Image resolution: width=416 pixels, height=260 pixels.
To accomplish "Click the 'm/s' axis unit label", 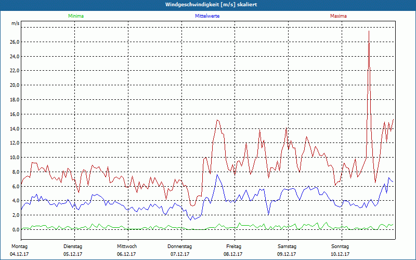I will pyautogui.click(x=16, y=23).
